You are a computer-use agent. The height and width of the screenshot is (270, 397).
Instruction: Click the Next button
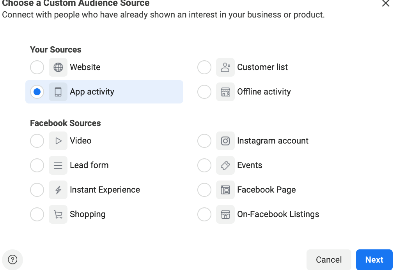[x=374, y=259]
